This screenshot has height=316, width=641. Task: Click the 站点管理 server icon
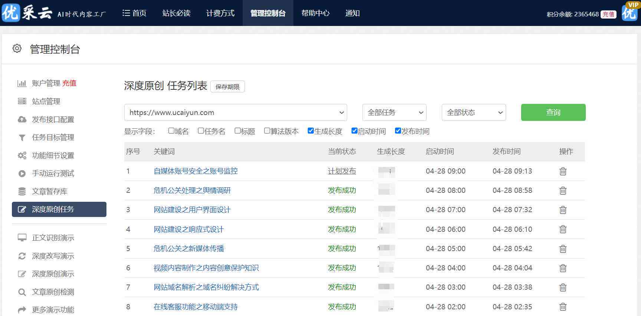[22, 101]
